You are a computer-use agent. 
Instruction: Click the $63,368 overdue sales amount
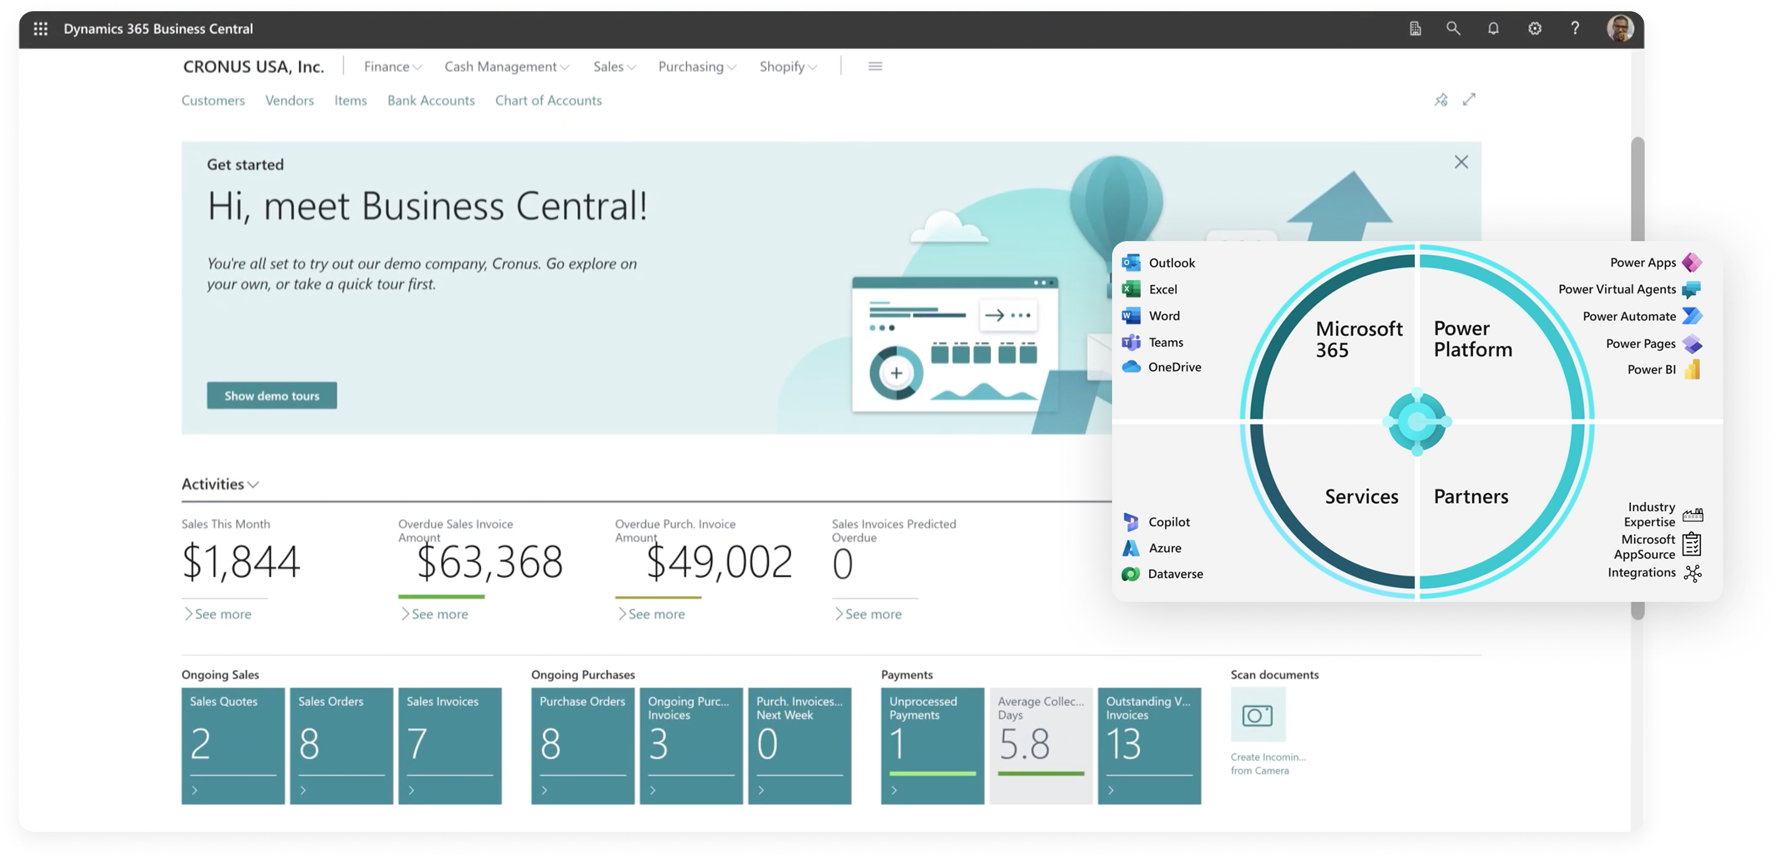489,561
